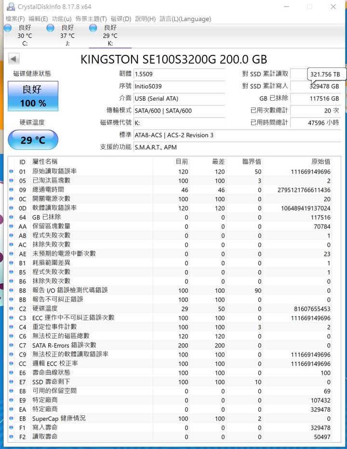This screenshot has height=449, width=347.
Task: Click the firmware field 1.5509
Action: (x=179, y=74)
